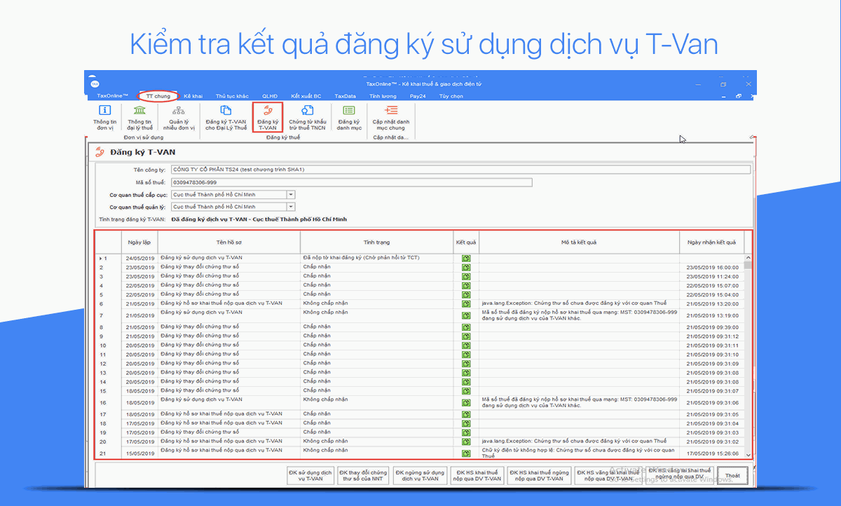Viewport: 841px width, 506px height.
Task: Open the Kết xuất BC tab
Action: pyautogui.click(x=306, y=96)
